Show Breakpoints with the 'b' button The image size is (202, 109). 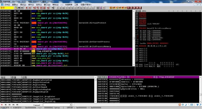pos(84,8)
